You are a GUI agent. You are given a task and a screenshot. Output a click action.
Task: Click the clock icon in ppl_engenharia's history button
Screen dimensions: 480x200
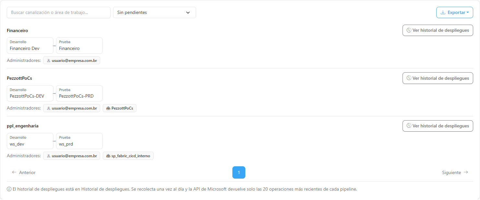(x=409, y=126)
